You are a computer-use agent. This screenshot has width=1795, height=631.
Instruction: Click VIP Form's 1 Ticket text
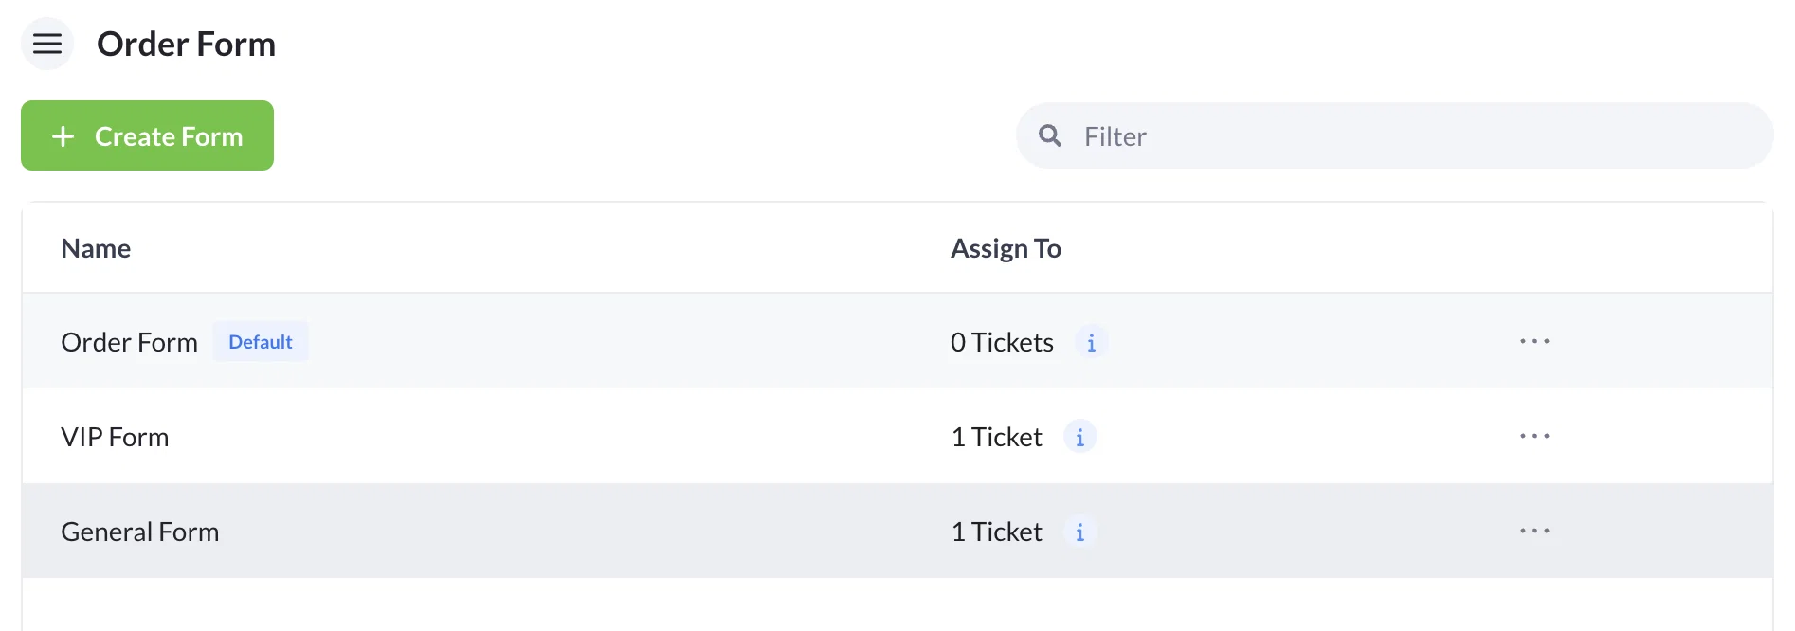click(996, 437)
